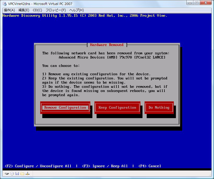Click the F4 Cancel hint
Screen dimensions: 214x179
tap(150, 166)
